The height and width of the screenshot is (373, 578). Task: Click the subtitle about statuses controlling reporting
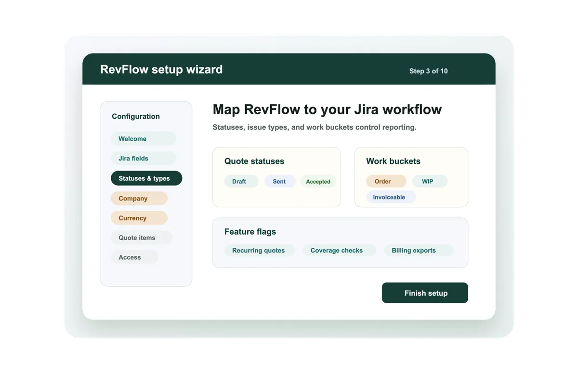(x=315, y=128)
